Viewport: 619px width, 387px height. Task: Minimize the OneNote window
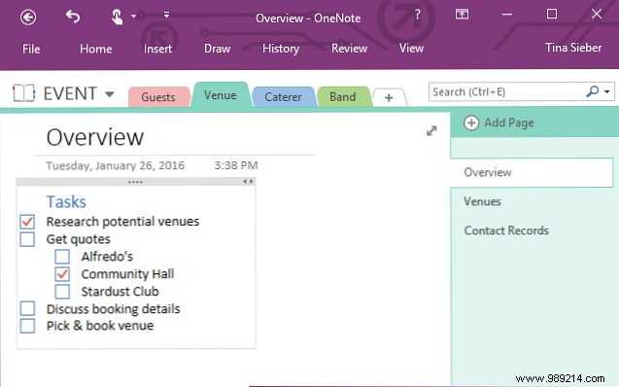click(x=507, y=15)
